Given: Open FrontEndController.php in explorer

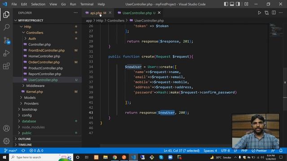Looking at the screenshot, I should pyautogui.click(x=48, y=51).
